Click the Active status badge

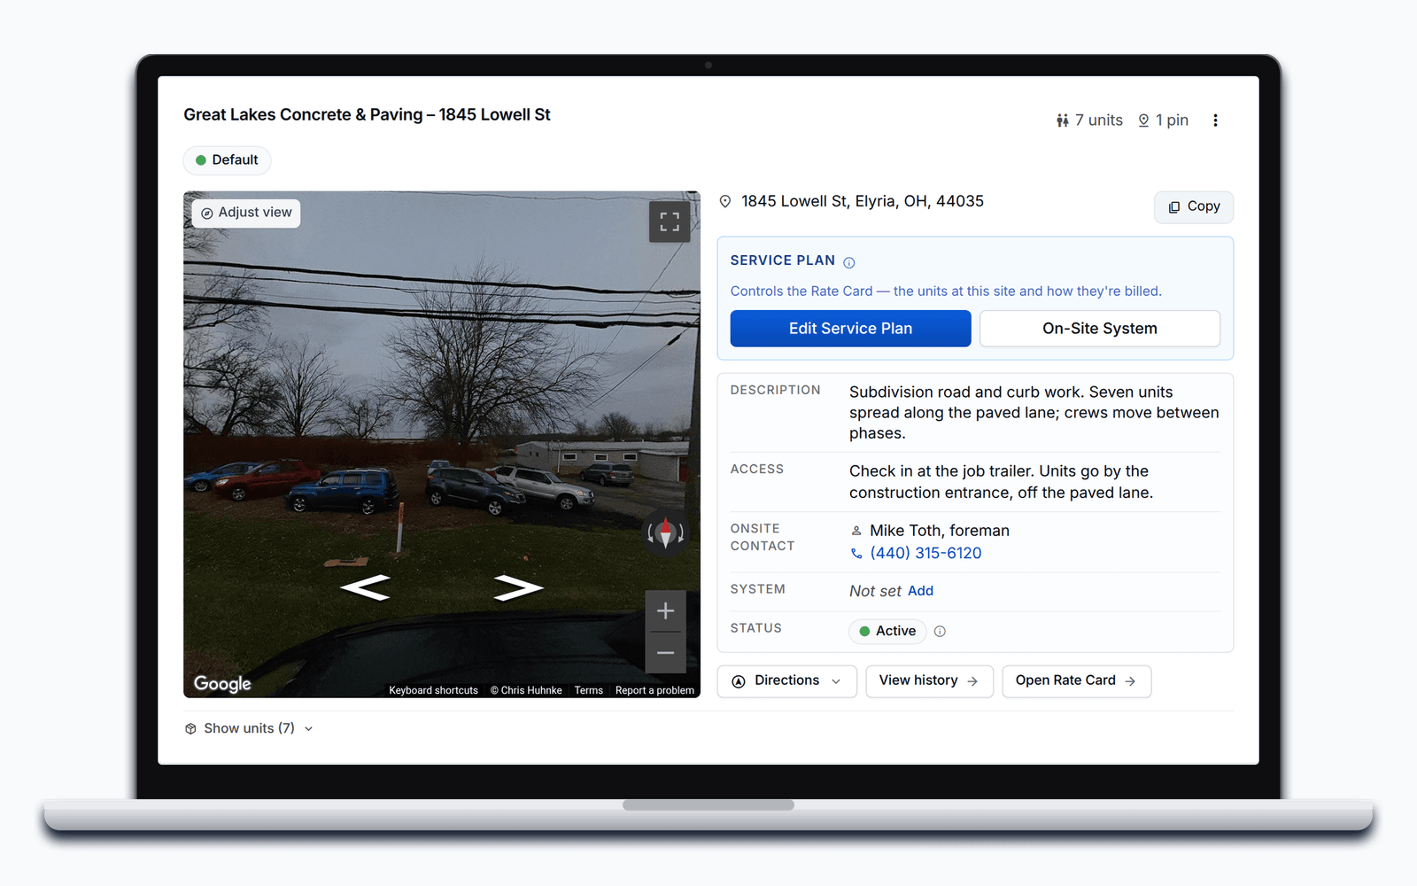click(887, 632)
